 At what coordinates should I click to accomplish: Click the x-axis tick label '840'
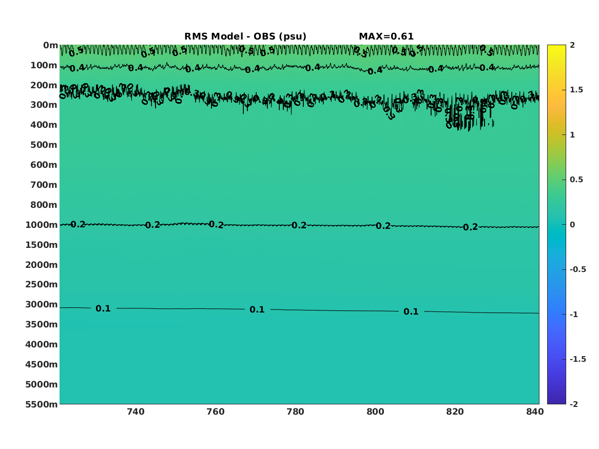[535, 412]
